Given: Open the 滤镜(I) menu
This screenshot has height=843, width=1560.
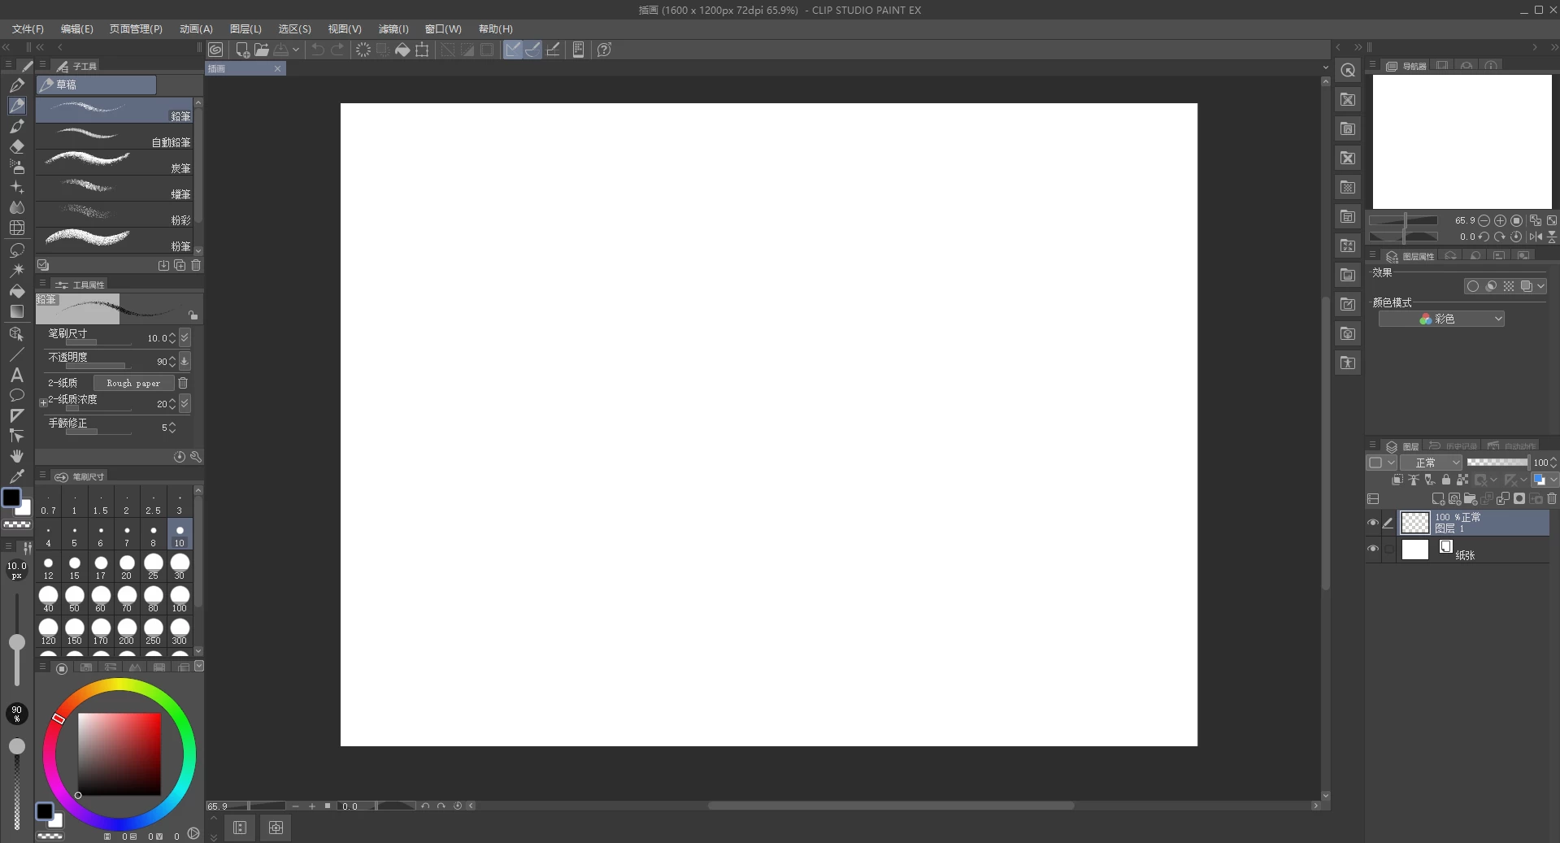Looking at the screenshot, I should click(393, 28).
